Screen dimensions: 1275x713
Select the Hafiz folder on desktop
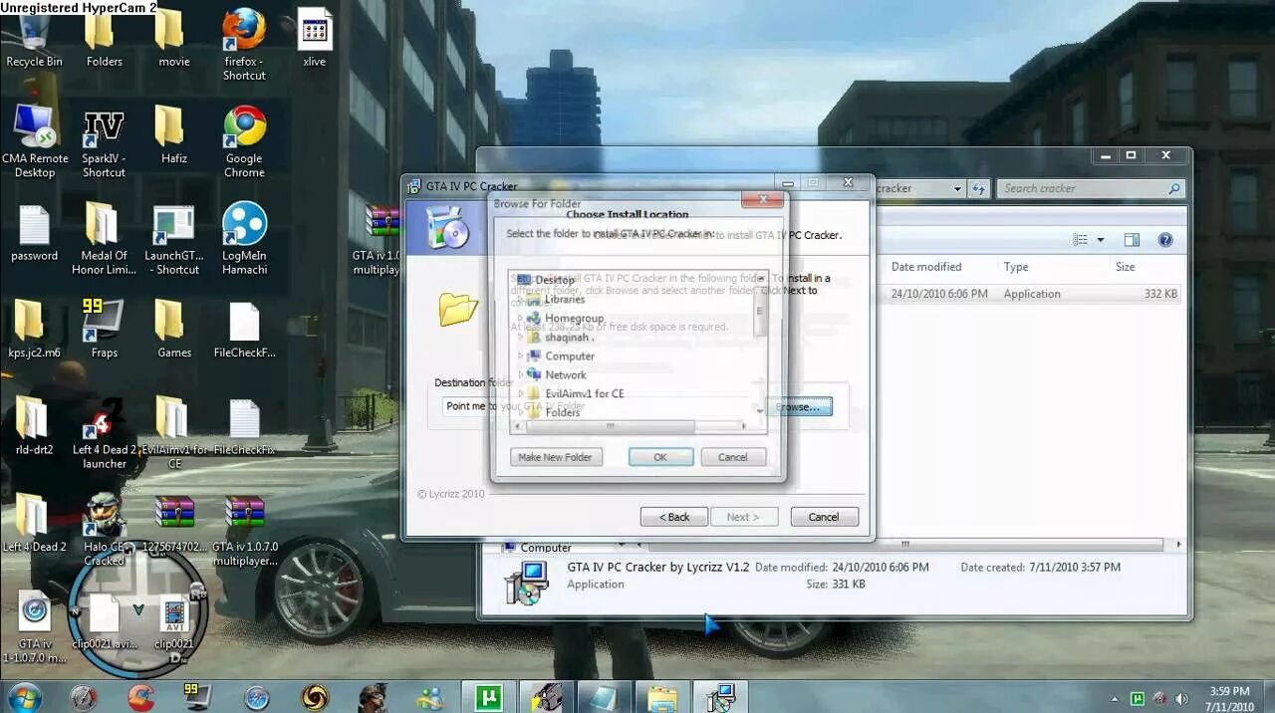(x=174, y=136)
